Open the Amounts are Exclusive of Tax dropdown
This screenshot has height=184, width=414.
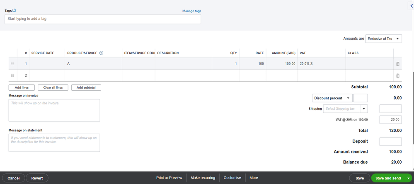point(384,39)
